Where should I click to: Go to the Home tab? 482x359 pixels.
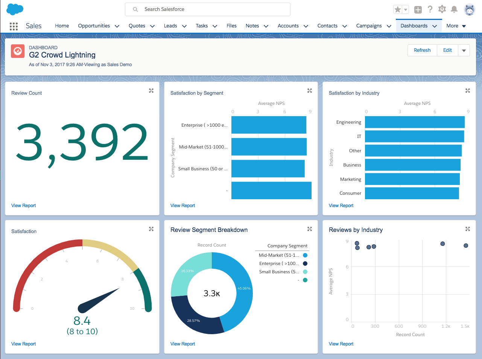pos(62,26)
